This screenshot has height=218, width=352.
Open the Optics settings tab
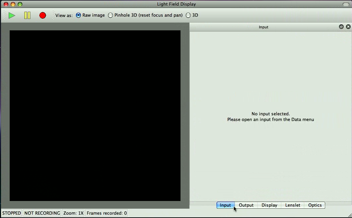click(x=315, y=205)
